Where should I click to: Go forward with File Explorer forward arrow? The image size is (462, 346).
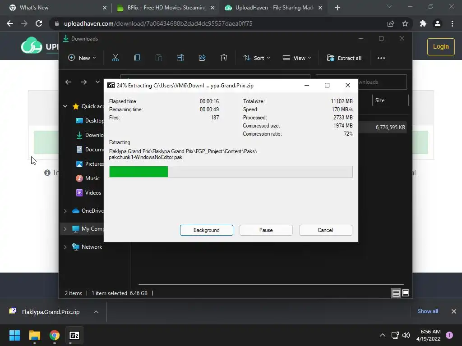pyautogui.click(x=84, y=82)
